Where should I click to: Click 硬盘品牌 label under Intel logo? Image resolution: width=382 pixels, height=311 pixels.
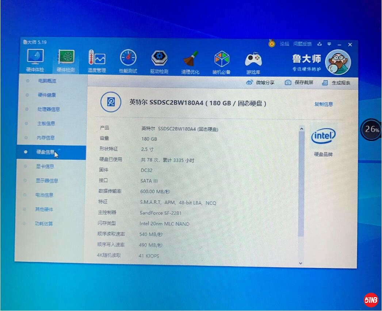point(323,154)
